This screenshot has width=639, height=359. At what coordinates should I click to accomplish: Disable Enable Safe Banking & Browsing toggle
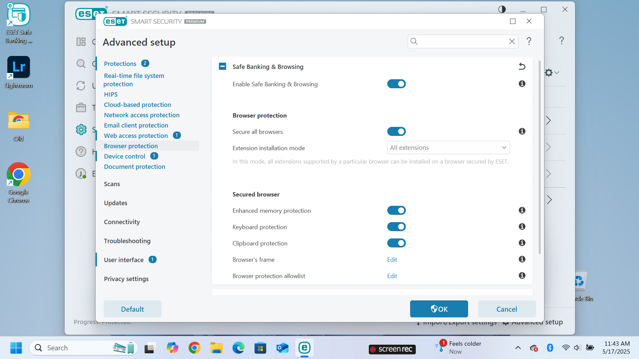(x=396, y=84)
